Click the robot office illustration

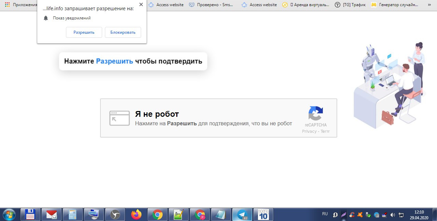[x=389, y=85]
